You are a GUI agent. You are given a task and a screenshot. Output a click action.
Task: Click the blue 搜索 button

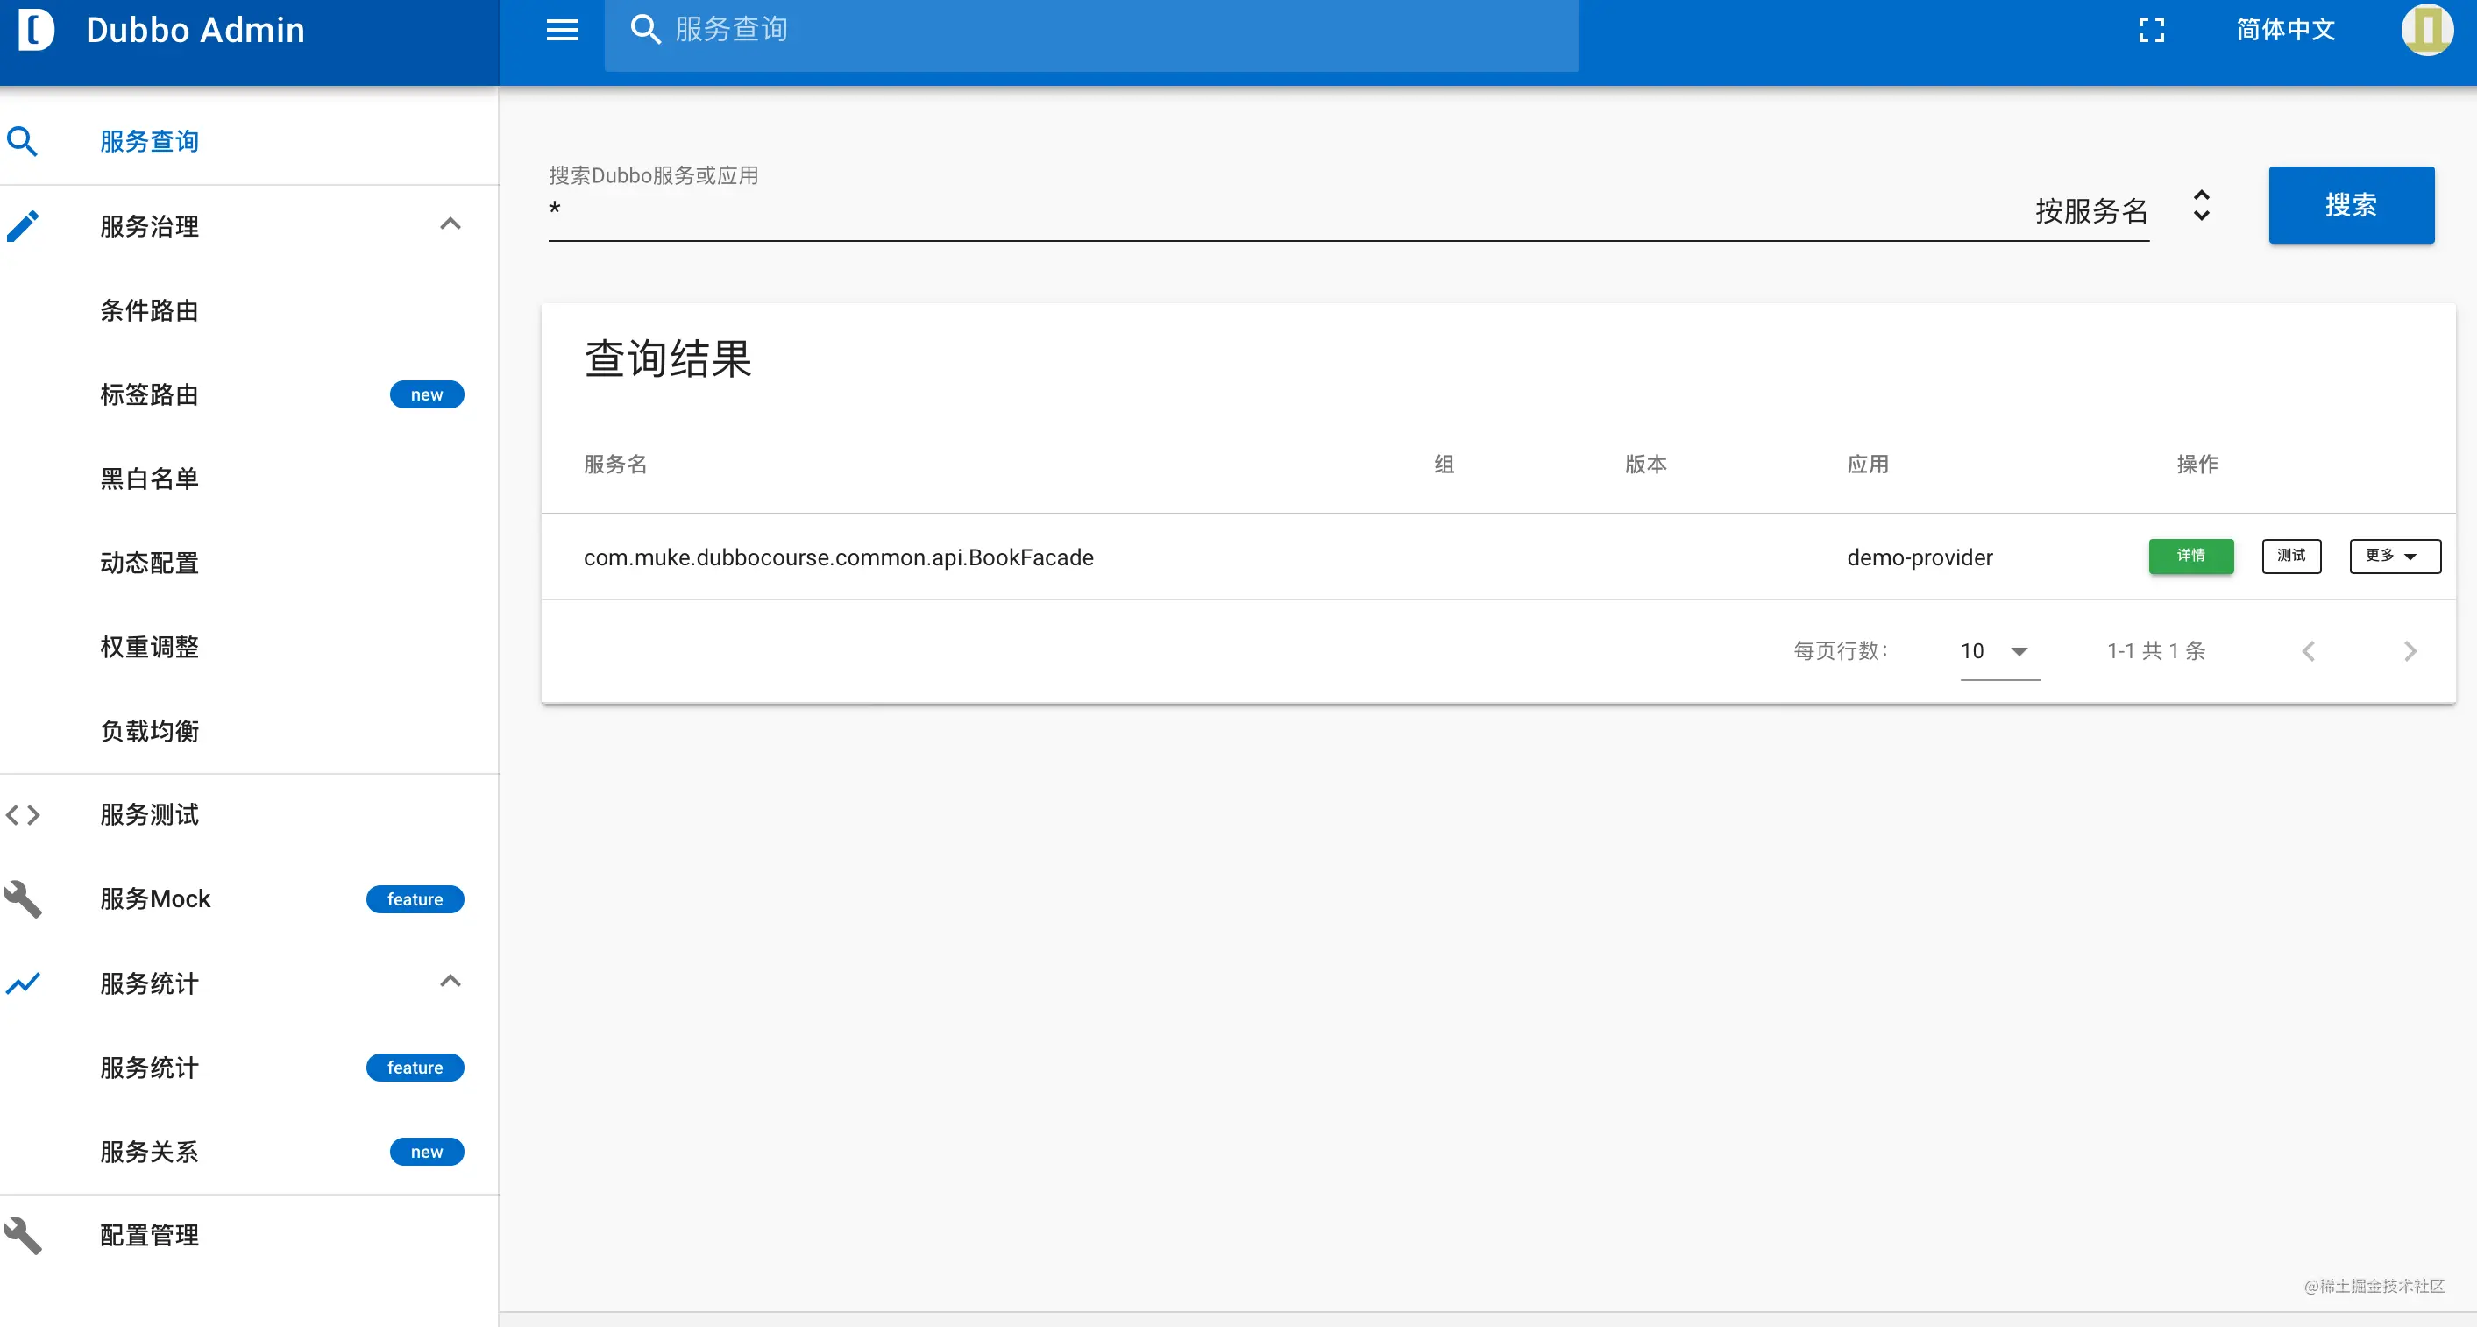(2351, 205)
